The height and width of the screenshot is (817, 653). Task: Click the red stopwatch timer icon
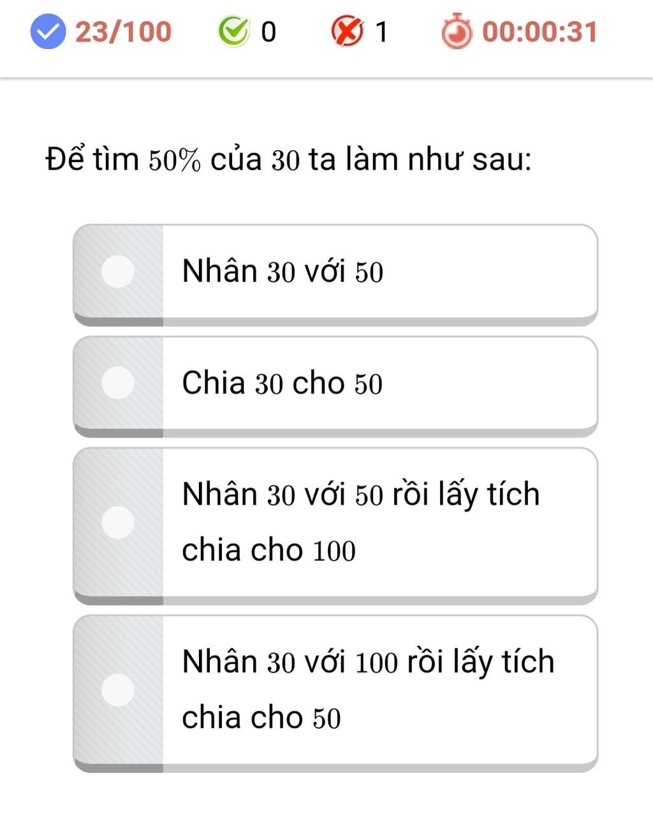[457, 32]
